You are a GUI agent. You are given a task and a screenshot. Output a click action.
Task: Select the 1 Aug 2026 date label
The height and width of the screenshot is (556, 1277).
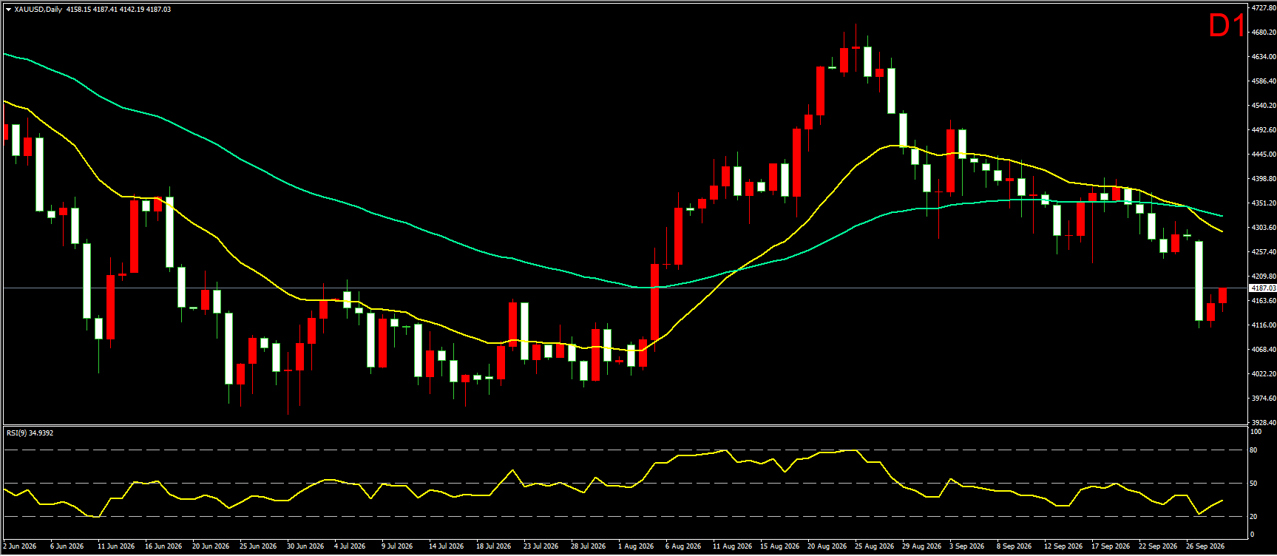coord(636,546)
